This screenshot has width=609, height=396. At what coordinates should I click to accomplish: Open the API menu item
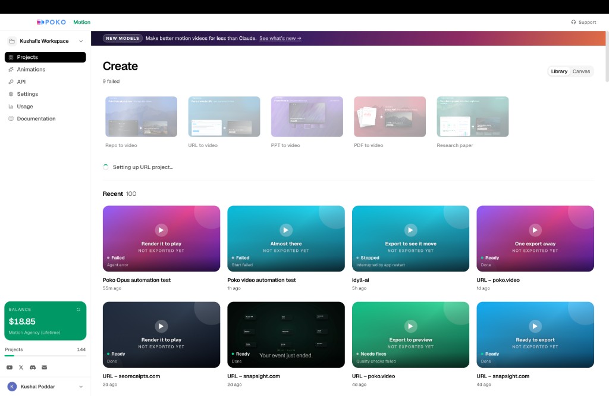pyautogui.click(x=45, y=82)
